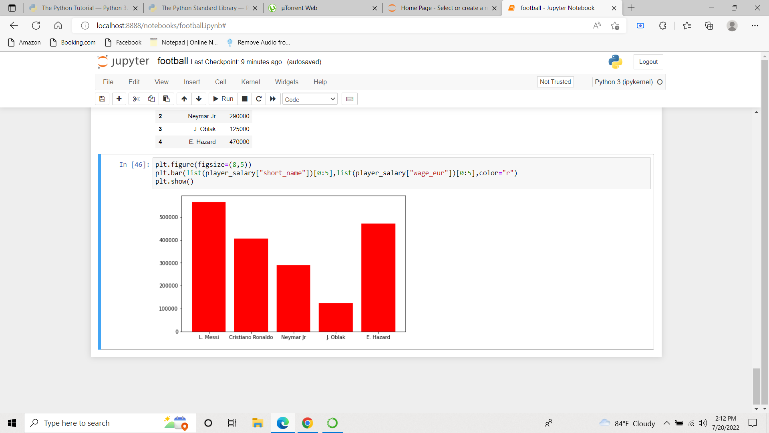Open the browser profile menu
Screen dimensions: 769x433
(x=732, y=25)
